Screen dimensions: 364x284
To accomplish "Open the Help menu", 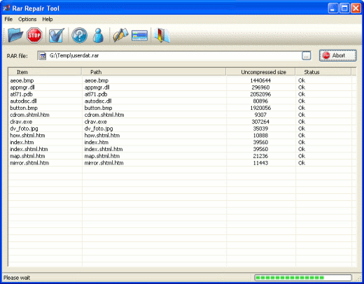I will [x=48, y=19].
